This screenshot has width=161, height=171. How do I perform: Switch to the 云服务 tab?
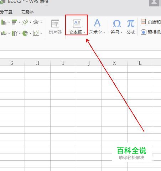pos(27,12)
